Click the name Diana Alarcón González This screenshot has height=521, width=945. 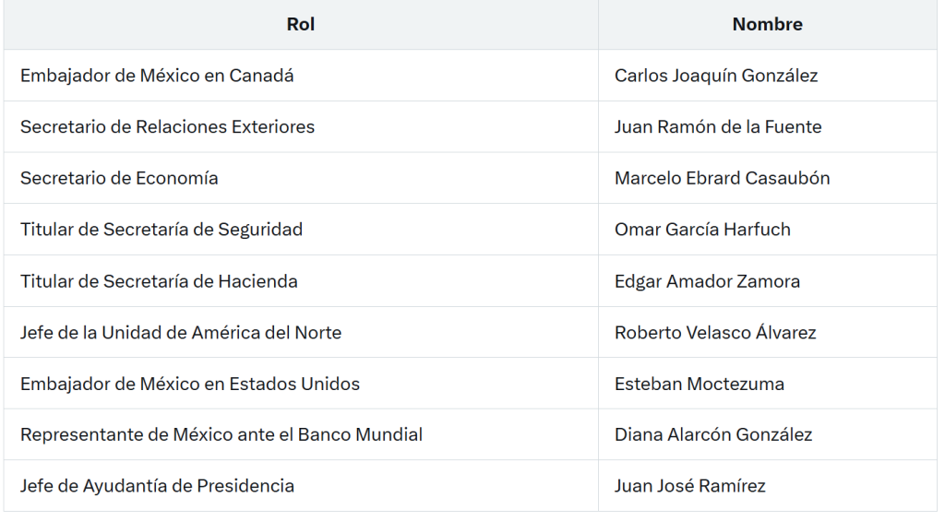click(713, 434)
